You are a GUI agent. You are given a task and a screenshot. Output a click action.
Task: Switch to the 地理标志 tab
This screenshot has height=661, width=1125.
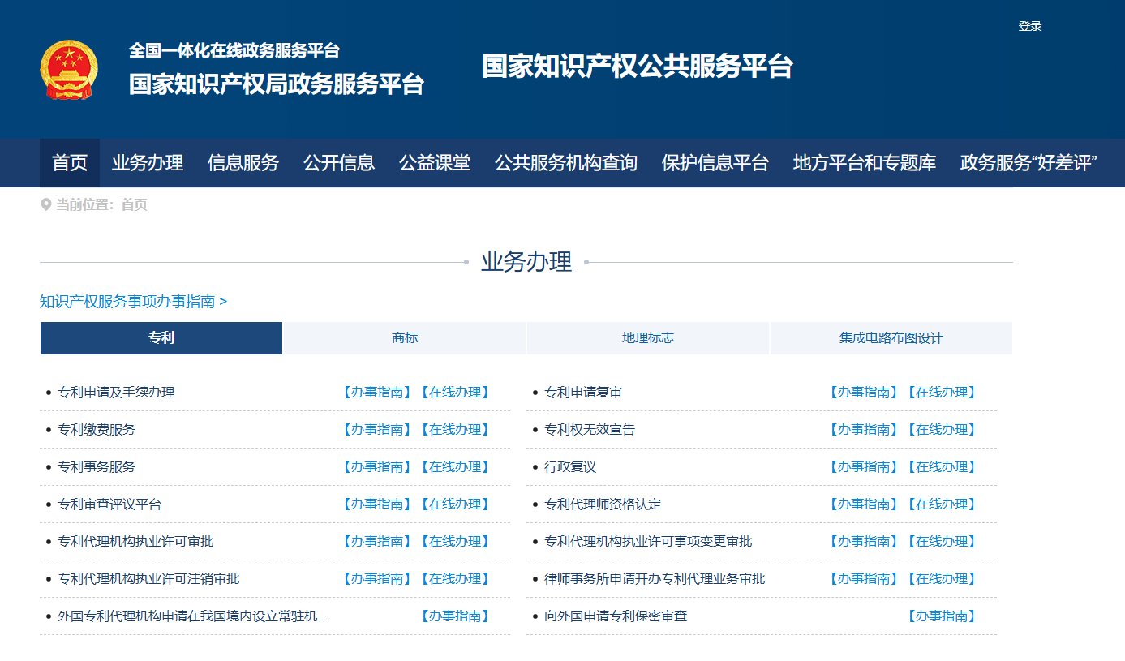(648, 337)
